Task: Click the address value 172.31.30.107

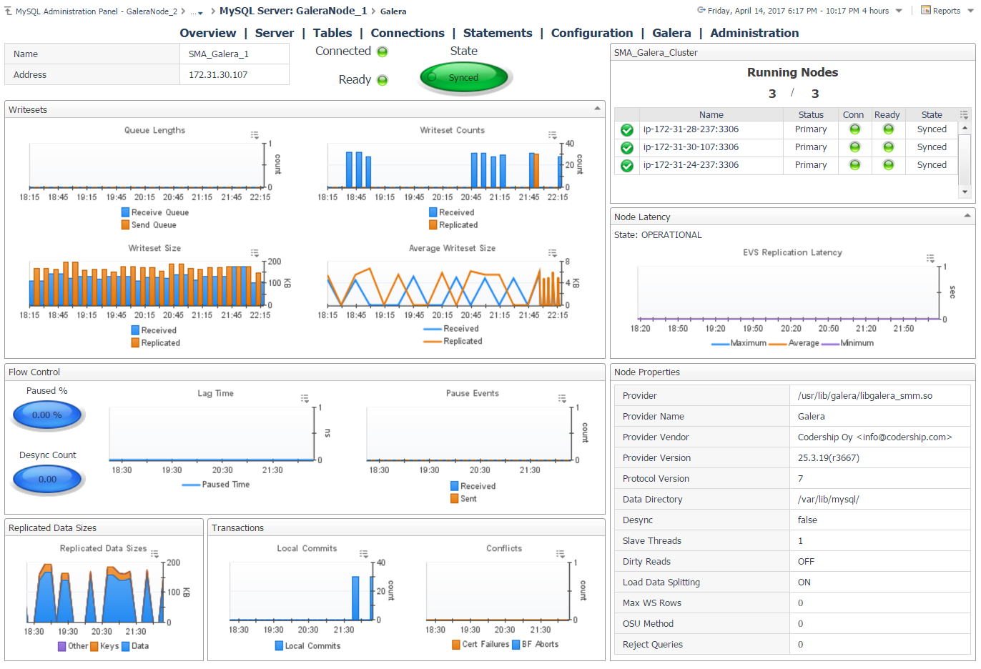Action: pyautogui.click(x=218, y=74)
